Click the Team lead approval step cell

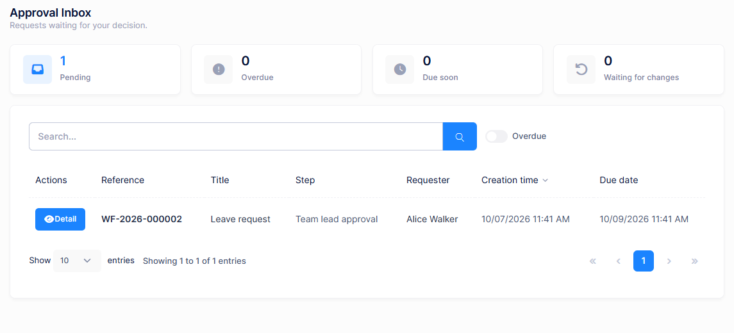tap(337, 219)
